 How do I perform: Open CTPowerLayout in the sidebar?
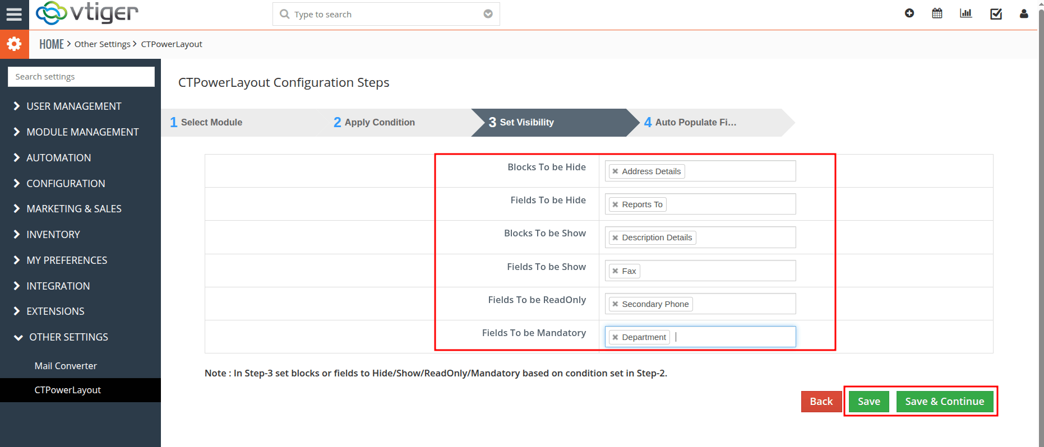coord(80,390)
